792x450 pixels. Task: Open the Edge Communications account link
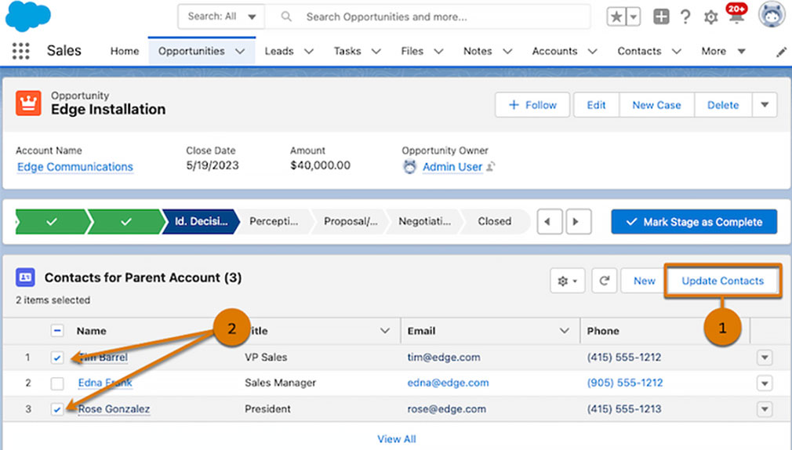[75, 167]
